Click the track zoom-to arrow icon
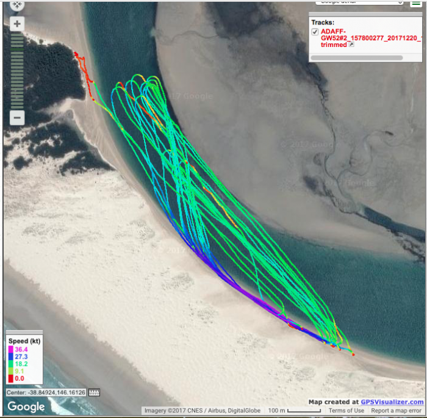This screenshot has height=418, width=427. tap(351, 45)
